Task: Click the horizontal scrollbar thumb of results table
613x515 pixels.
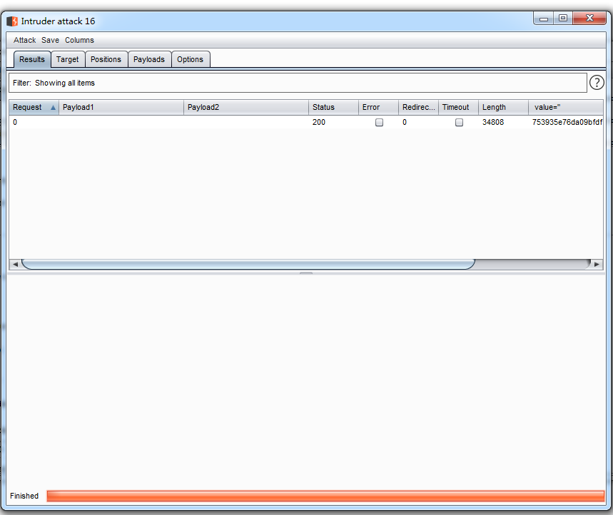Action: tap(248, 264)
